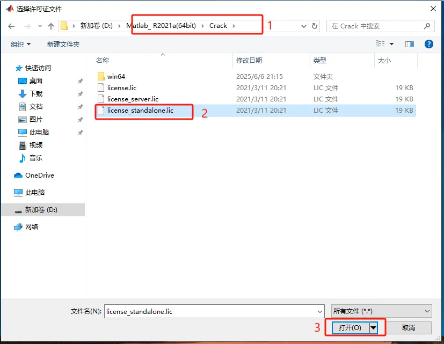Change view layout icon
444x344 pixels.
tap(380, 44)
